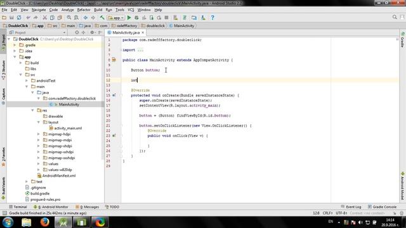Screen dimensions: 406x228
Task: Expand the .gradle folder
Action: tap(15, 45)
